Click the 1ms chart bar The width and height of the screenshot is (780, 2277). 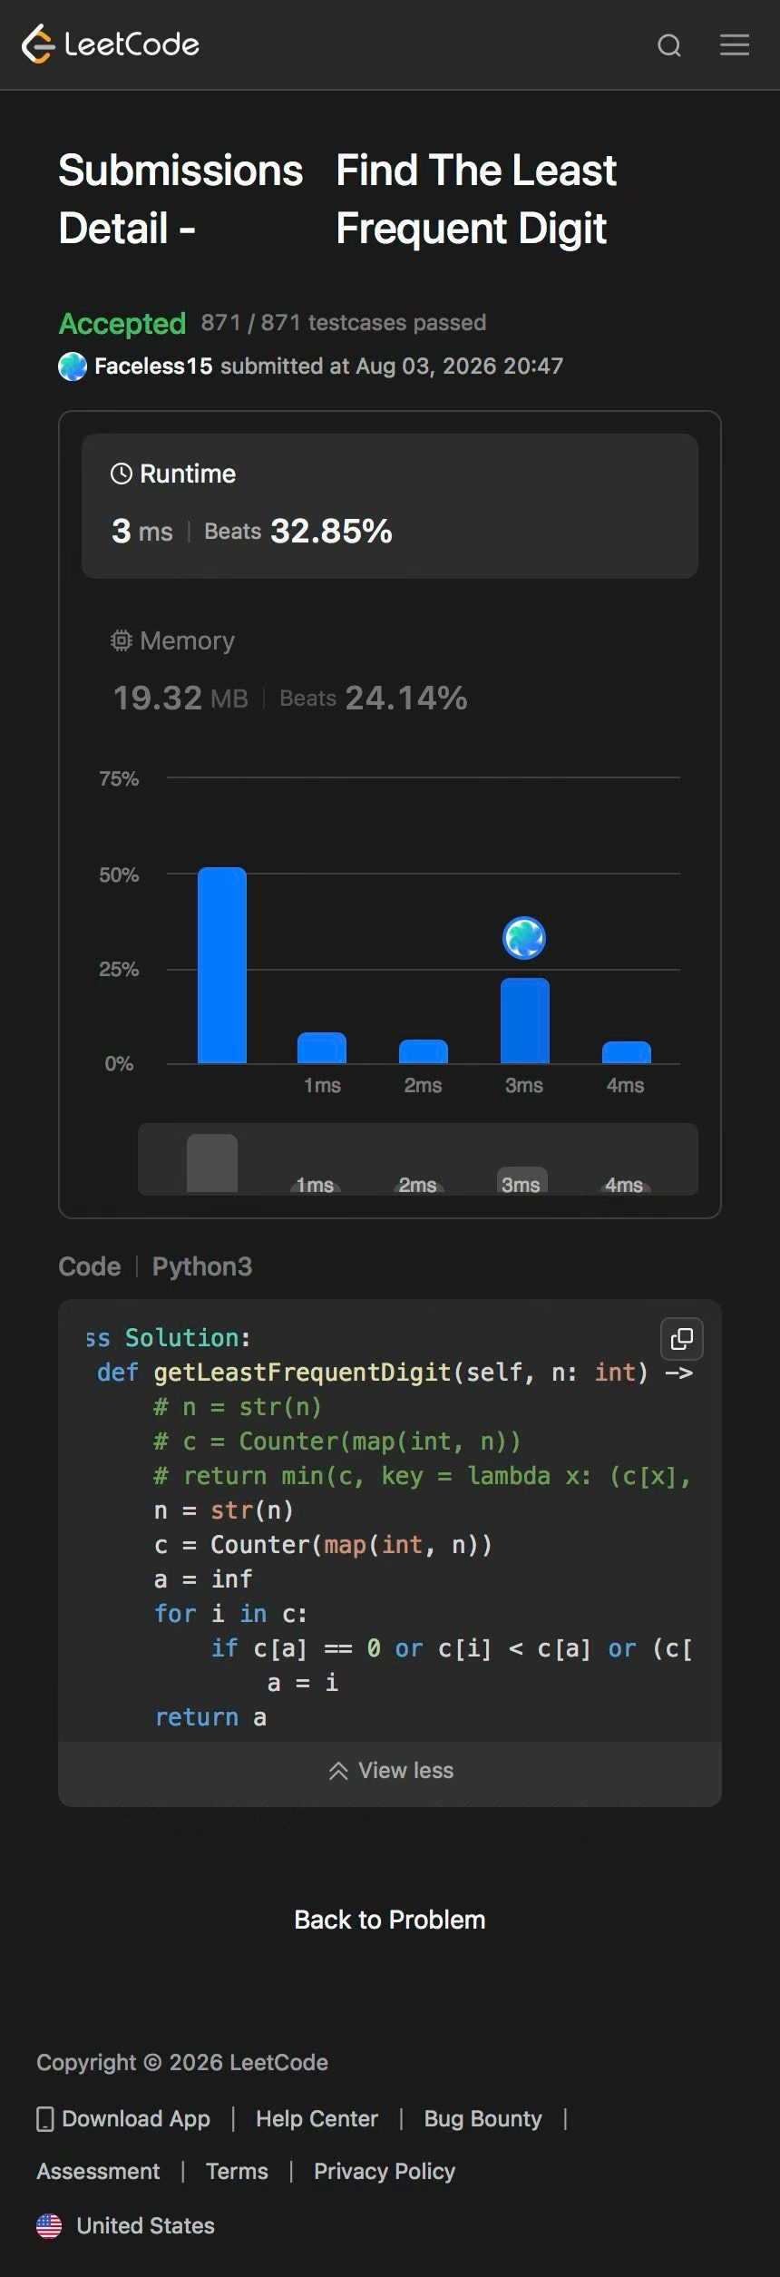click(322, 1048)
